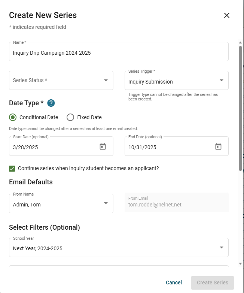Image resolution: width=244 pixels, height=293 pixels.
Task: Click the From Email field
Action: click(176, 205)
